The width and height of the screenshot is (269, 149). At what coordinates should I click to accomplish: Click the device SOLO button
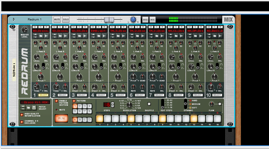pos(66,19)
